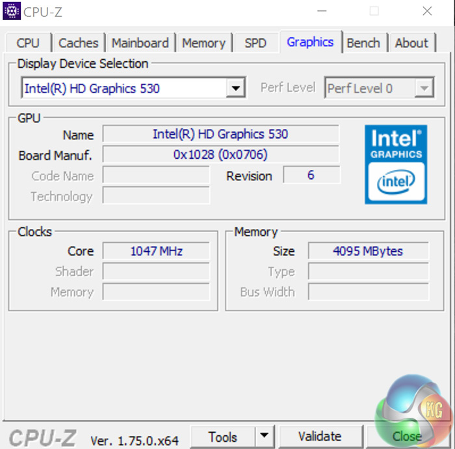The image size is (455, 449).
Task: Click the empty Bus Width field
Action: (x=368, y=292)
